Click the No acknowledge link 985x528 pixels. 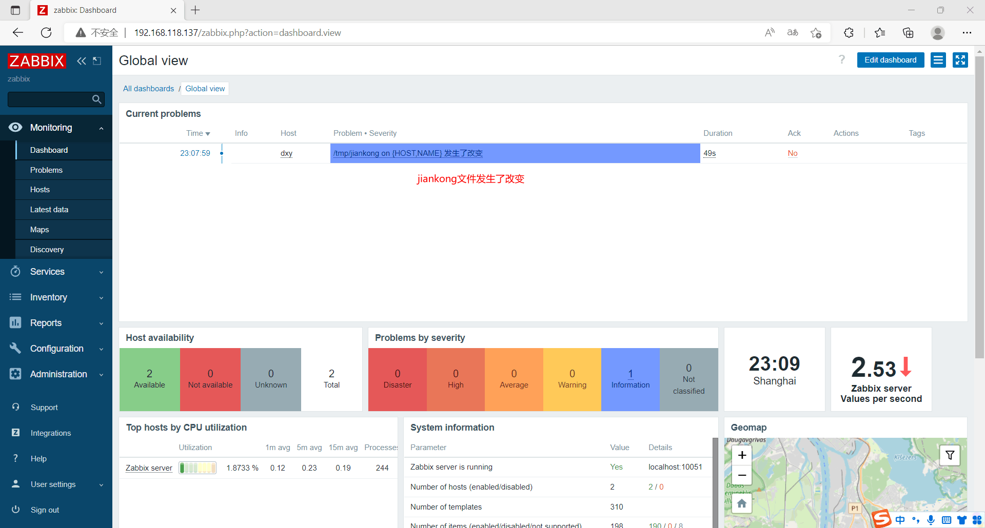click(793, 153)
